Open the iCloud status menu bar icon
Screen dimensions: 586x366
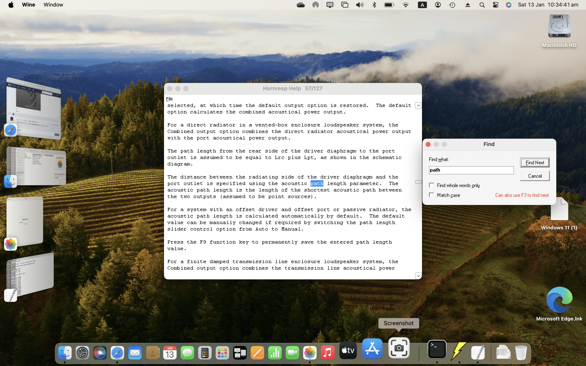click(301, 5)
